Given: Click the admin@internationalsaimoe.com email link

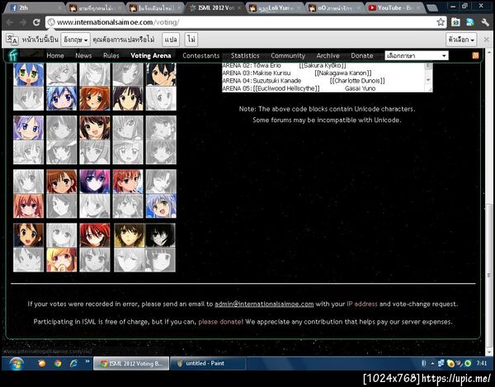Looking at the screenshot, I should click(x=264, y=304).
